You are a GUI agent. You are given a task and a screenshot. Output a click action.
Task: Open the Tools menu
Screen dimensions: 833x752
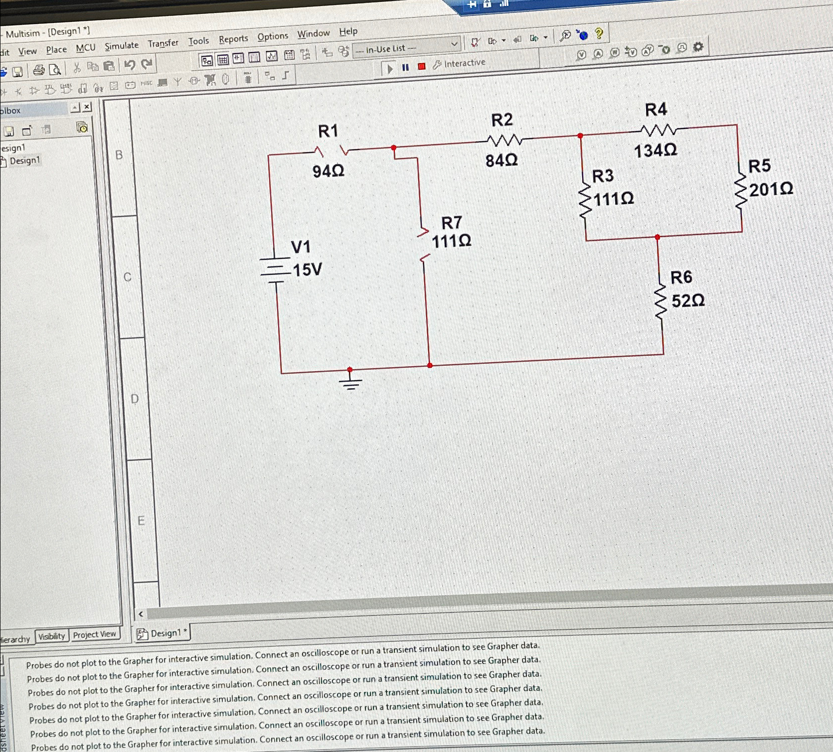(x=198, y=41)
